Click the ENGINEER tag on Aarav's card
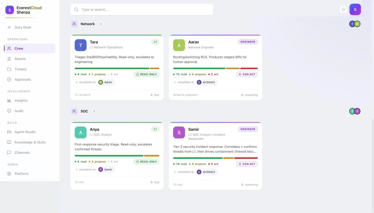Image resolution: width=374 pixels, height=213 pixels. click(x=248, y=42)
